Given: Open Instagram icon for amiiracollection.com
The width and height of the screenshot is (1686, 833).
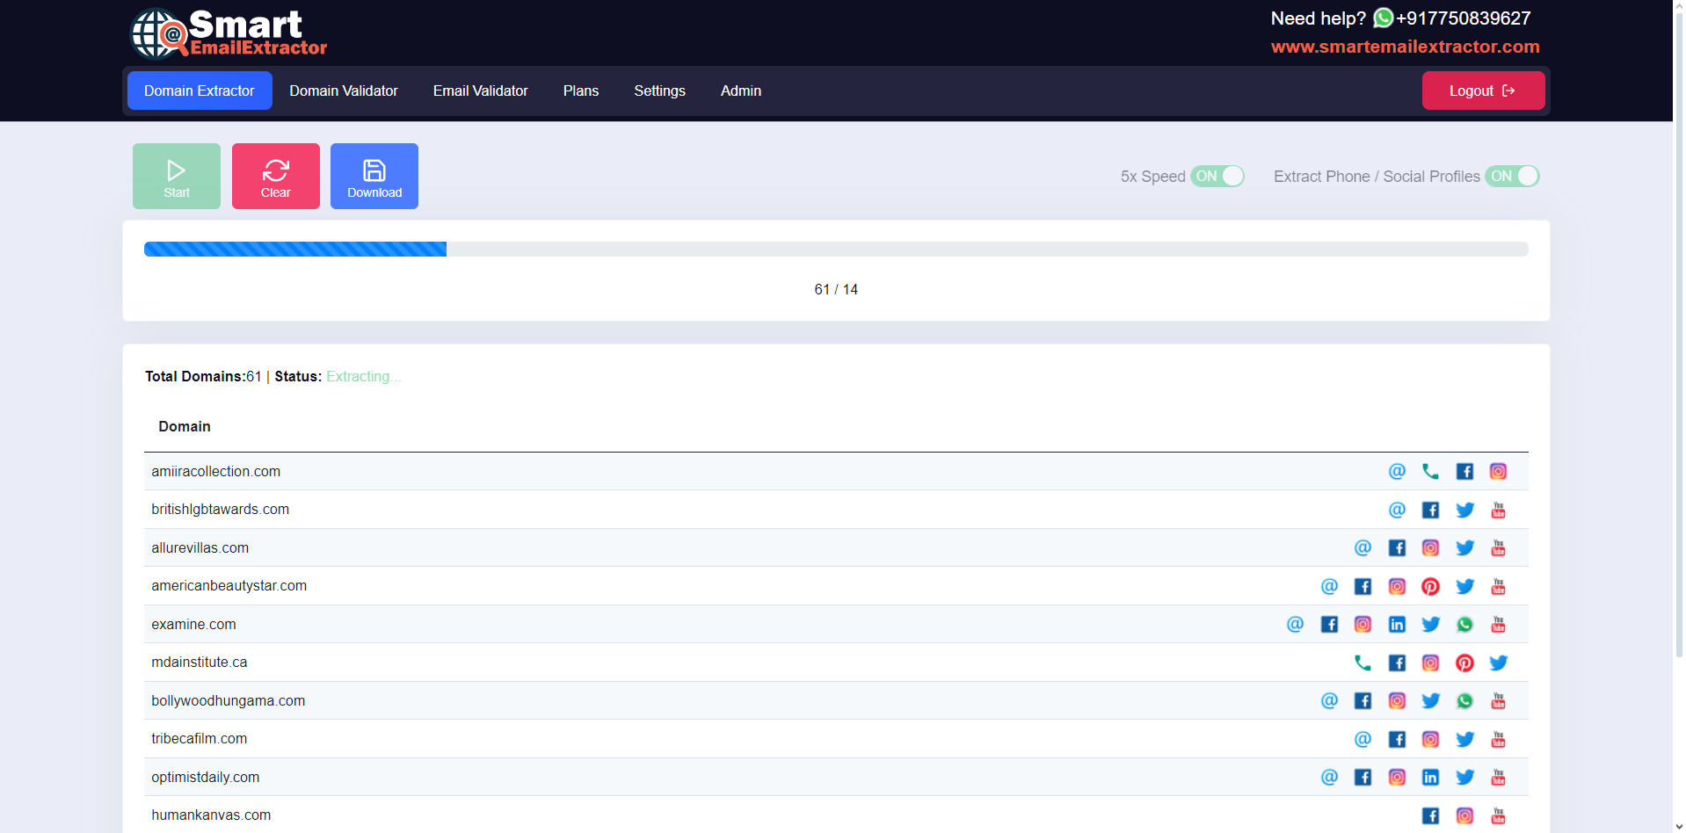Looking at the screenshot, I should [x=1498, y=472].
